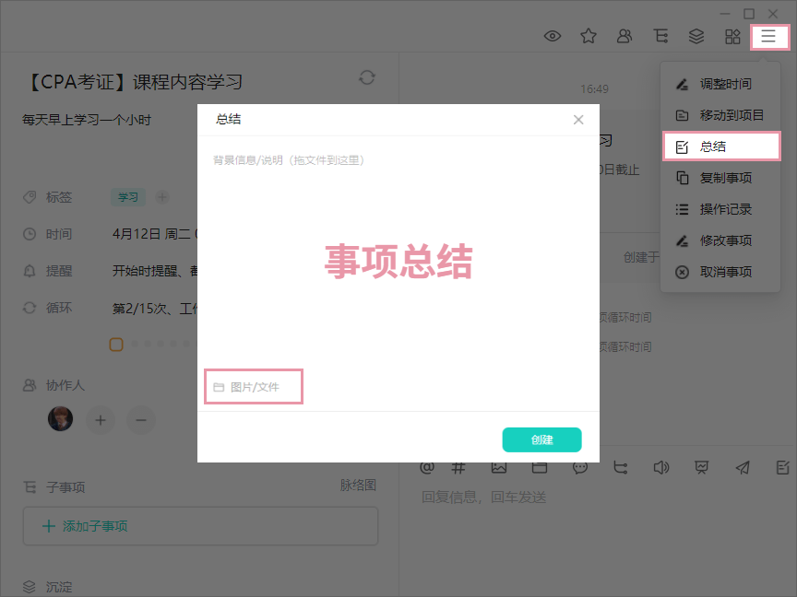
Task: Click the 创建 button
Action: click(541, 439)
